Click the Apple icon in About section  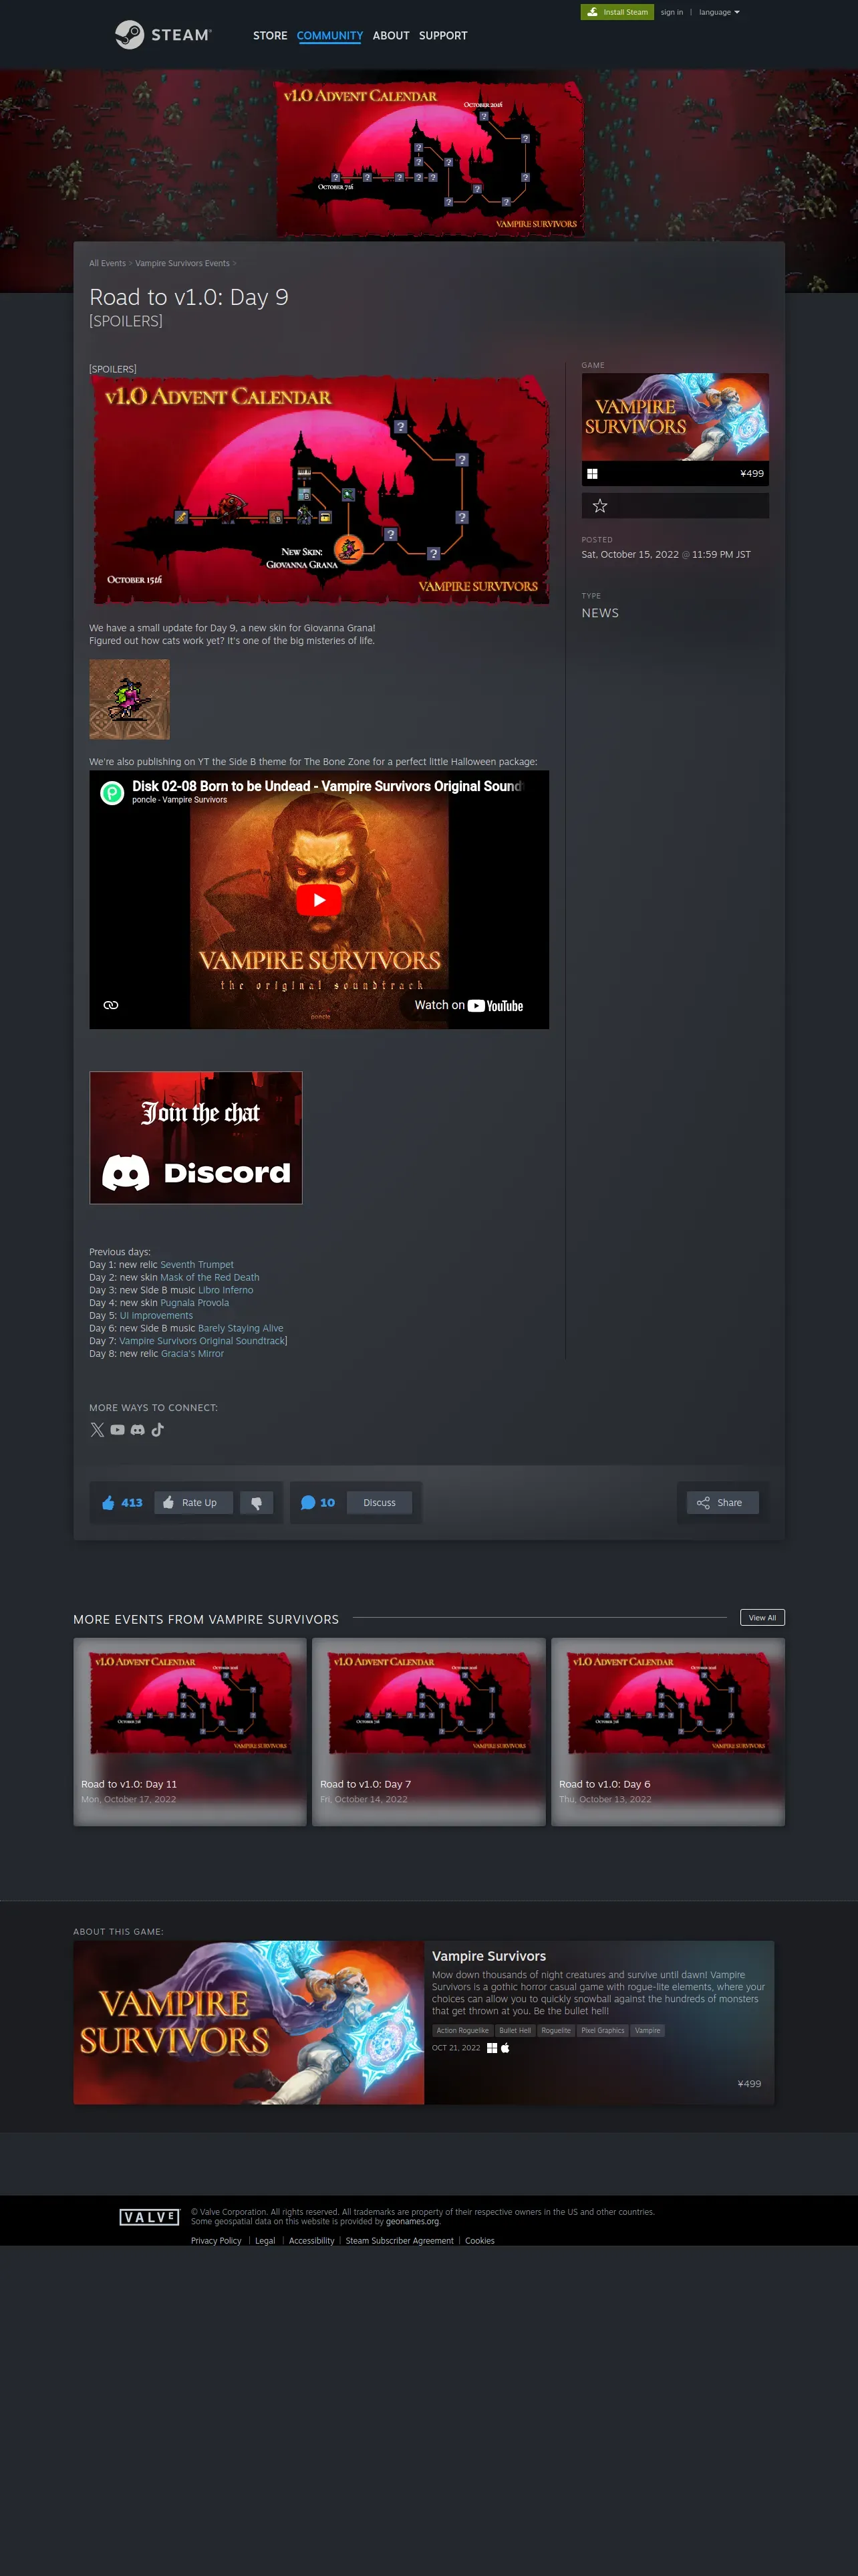(505, 2048)
